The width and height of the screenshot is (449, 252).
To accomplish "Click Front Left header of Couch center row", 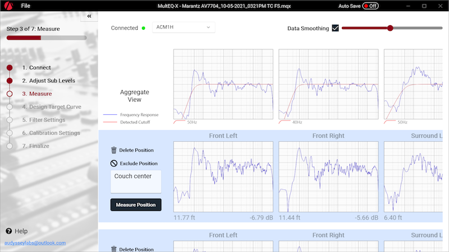I will tap(223, 136).
